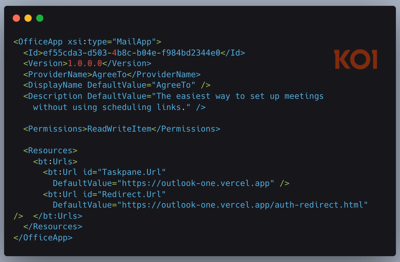Click the ReadWriteItem permission value

[x=119, y=129]
